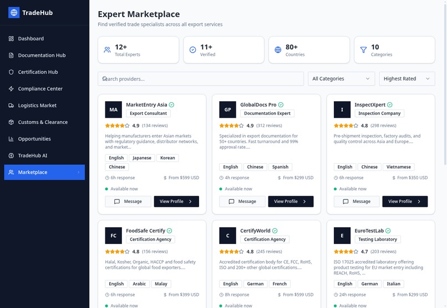This screenshot has width=447, height=308.
Task: Click the Marketplace people icon
Action: click(x=11, y=172)
